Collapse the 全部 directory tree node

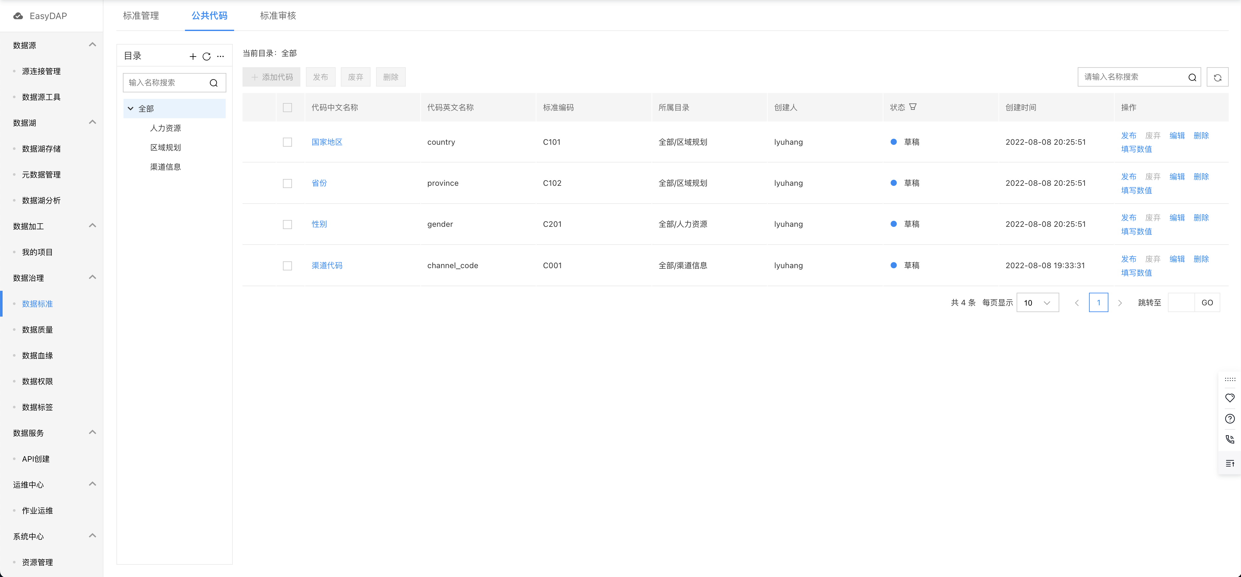pos(131,109)
